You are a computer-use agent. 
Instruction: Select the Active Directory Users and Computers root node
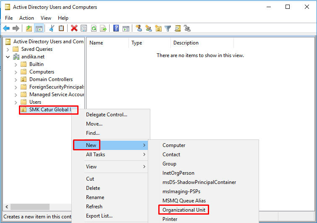point(48,42)
